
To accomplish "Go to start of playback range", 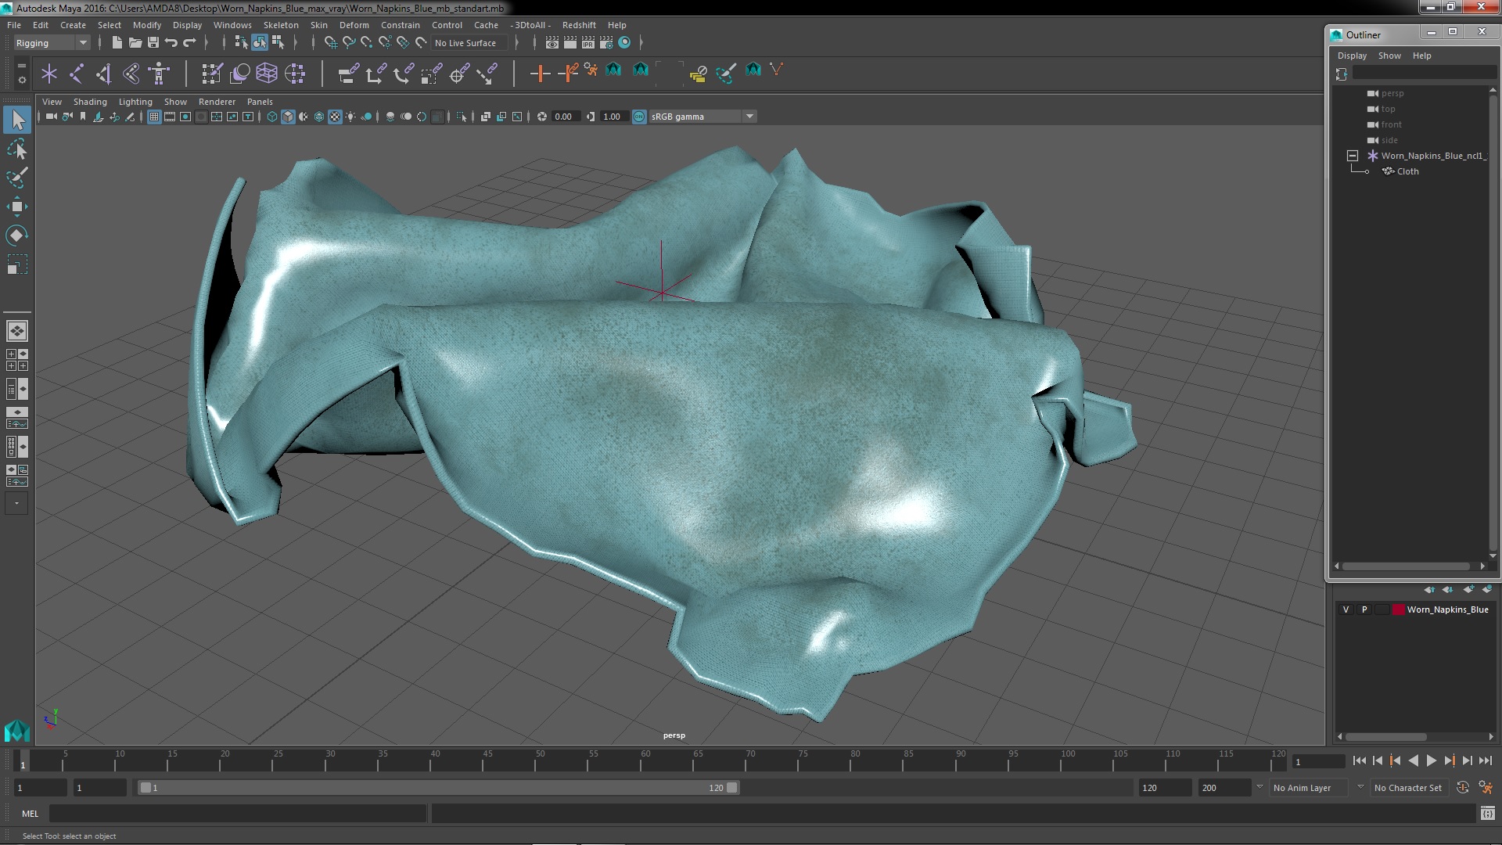I will [x=1359, y=760].
